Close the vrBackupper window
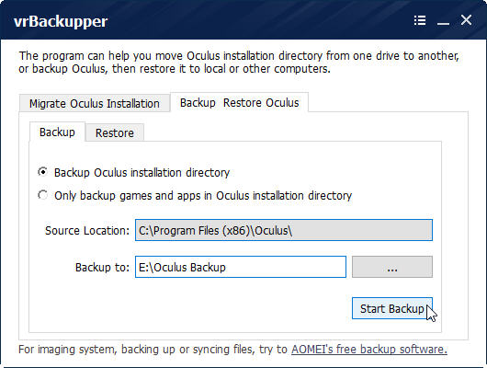The image size is (487, 368). (466, 20)
